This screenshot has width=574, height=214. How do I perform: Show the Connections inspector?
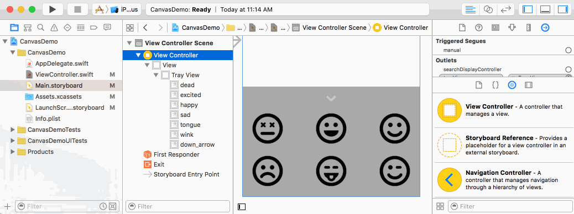(545, 28)
